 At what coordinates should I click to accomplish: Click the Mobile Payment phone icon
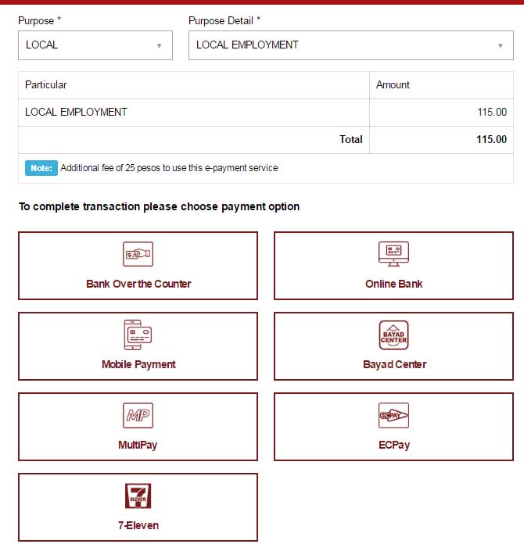pyautogui.click(x=138, y=335)
